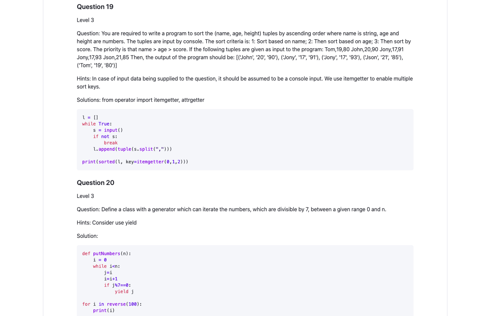Click the question text about divisible by 7

point(231,209)
